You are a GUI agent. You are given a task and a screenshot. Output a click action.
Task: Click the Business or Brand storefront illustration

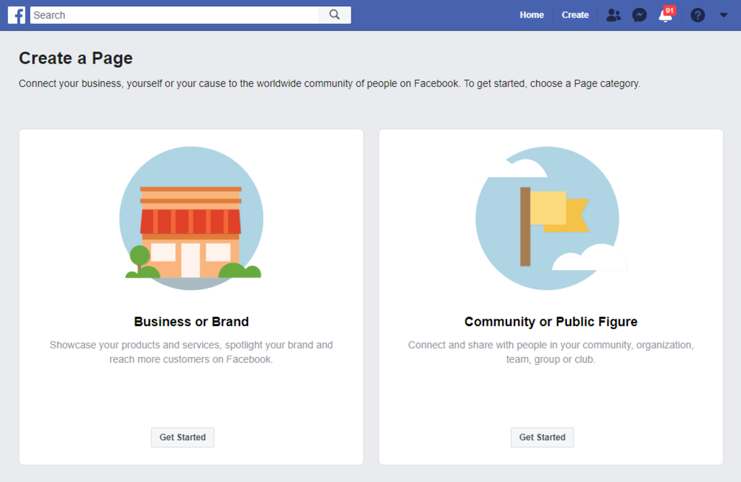pyautogui.click(x=191, y=218)
